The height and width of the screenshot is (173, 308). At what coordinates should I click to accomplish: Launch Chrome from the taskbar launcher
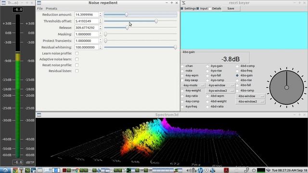point(15,170)
